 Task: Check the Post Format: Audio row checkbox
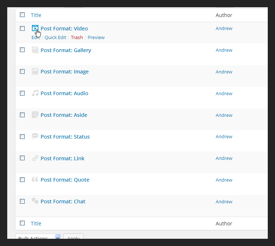[22, 93]
